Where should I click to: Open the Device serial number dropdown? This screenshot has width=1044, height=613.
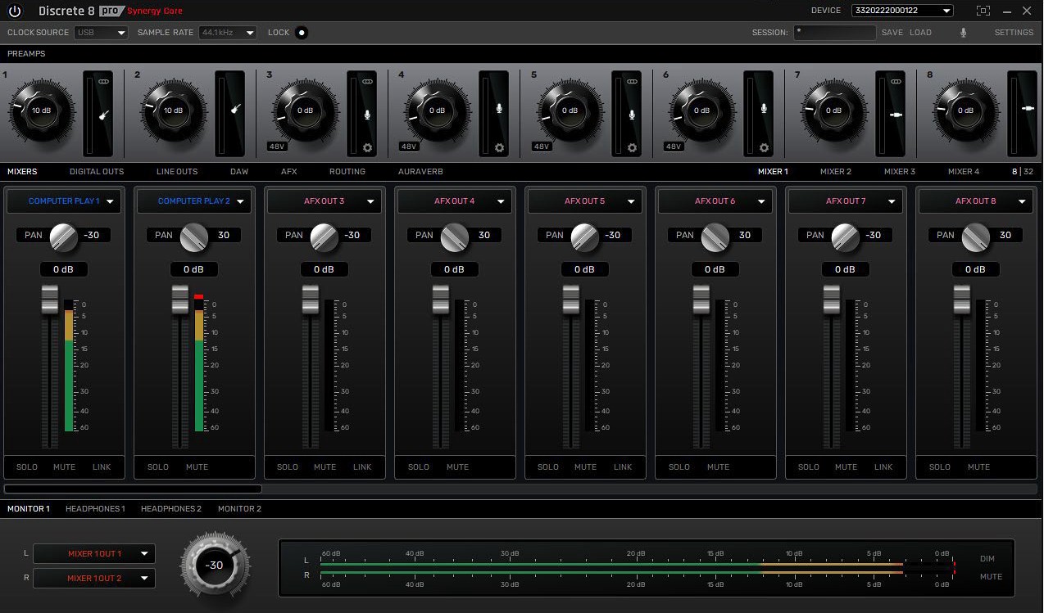(902, 11)
